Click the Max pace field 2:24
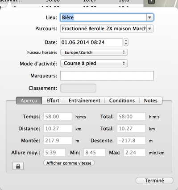The width and height of the screenshot is (178, 190). (135, 153)
